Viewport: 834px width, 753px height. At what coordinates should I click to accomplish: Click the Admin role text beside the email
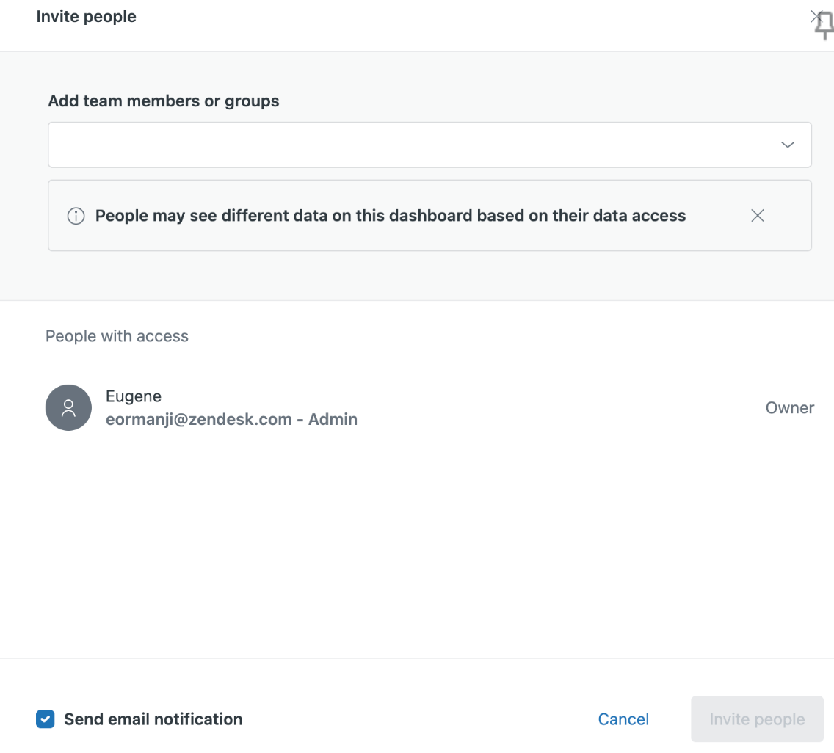pos(333,420)
